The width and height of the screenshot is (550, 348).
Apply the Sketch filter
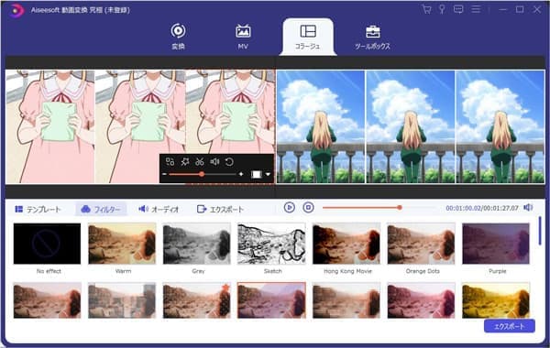coord(271,244)
